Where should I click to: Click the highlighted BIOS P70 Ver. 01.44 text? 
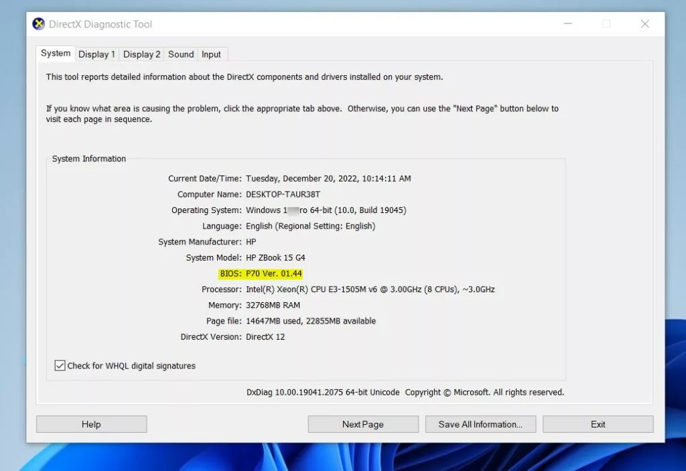tap(274, 273)
